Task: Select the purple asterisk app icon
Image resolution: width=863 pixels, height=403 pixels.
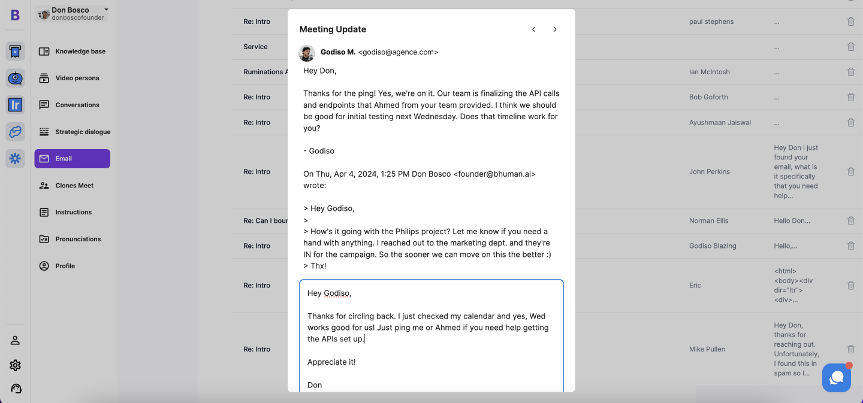Action: pos(16,159)
